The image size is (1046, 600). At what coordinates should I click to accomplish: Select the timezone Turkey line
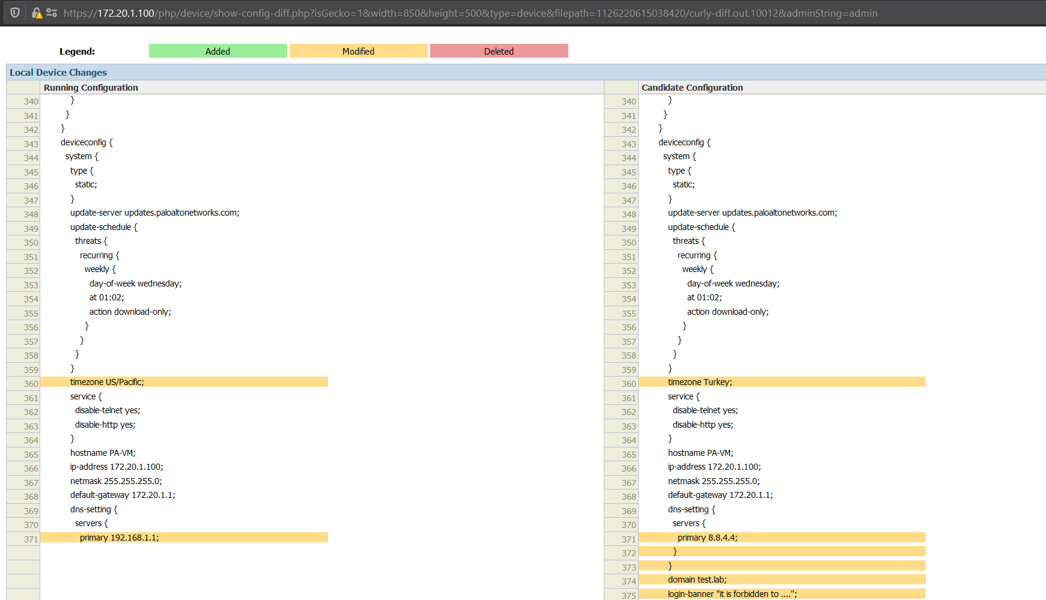[782, 382]
